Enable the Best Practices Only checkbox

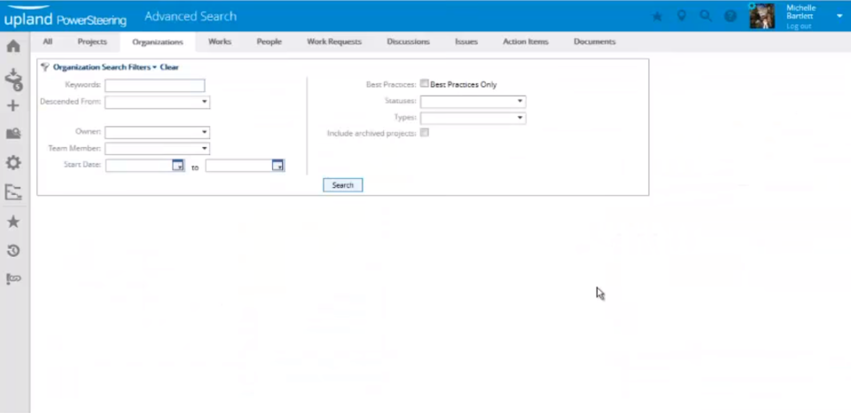click(425, 83)
